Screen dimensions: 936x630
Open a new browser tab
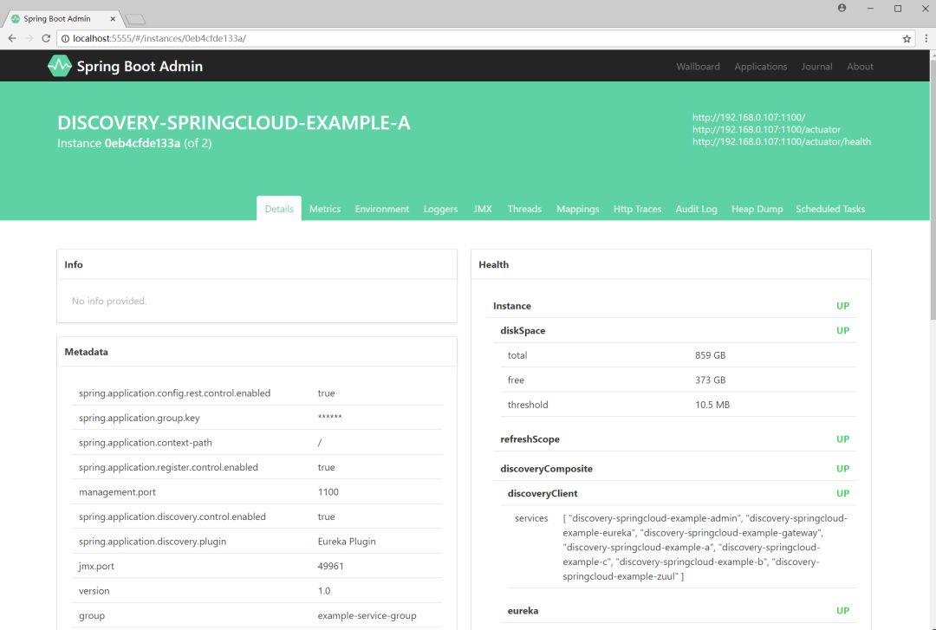coord(135,19)
